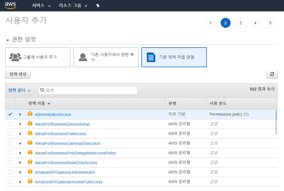Expand the AlexaForBusinessPolyDelegatedAccessPolicy row arrow
The width and height of the screenshot is (284, 191).
coord(20,153)
